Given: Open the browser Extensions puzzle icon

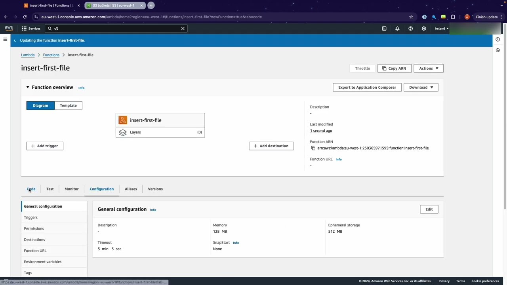Looking at the screenshot, I should 453,17.
